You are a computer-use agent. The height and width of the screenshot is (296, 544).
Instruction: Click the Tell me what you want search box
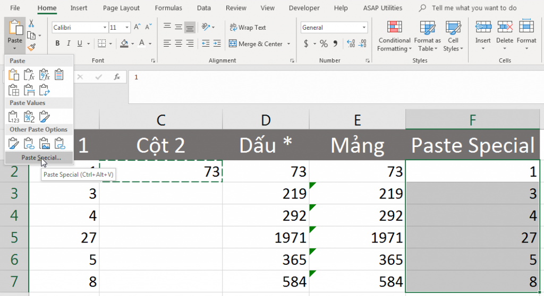(474, 8)
